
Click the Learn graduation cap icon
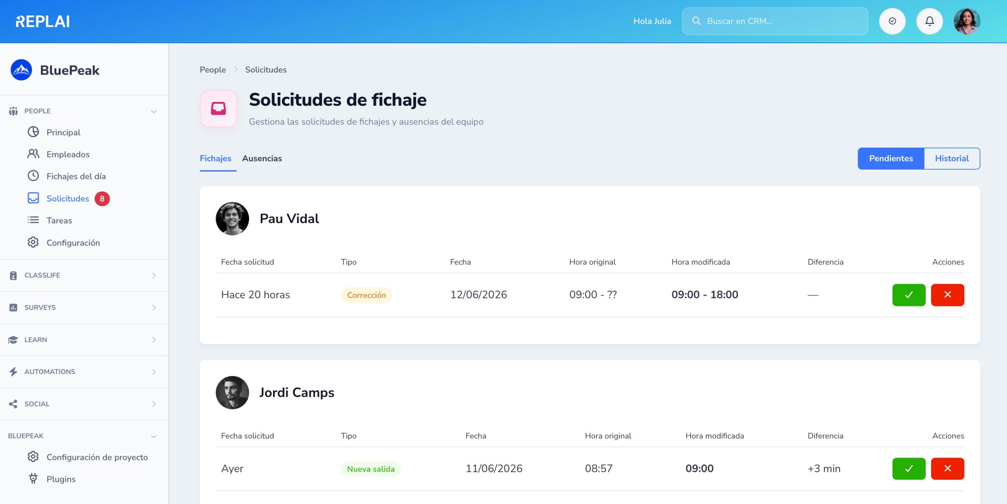(x=13, y=340)
